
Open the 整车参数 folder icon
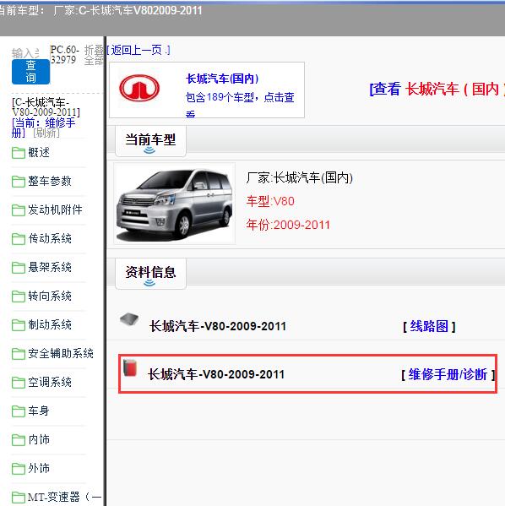pos(19,182)
